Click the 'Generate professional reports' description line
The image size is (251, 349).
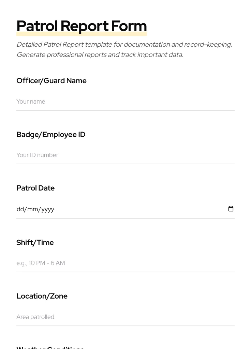click(100, 55)
